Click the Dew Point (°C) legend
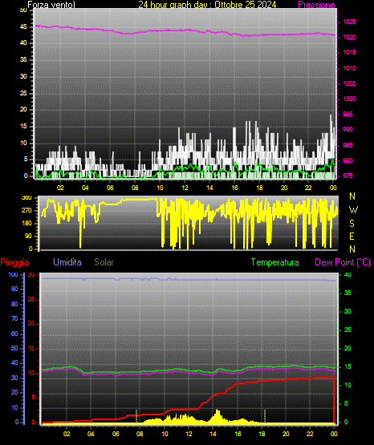This screenshot has width=374, height=445. (343, 262)
